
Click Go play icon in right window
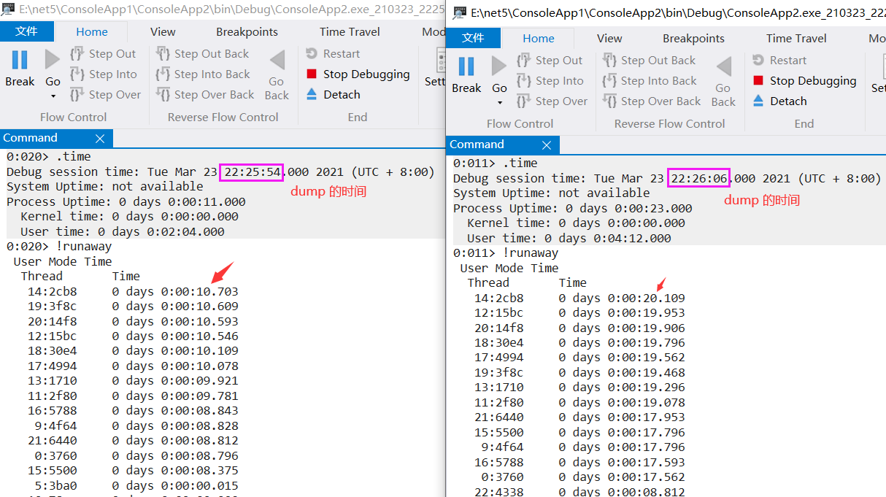coord(499,66)
